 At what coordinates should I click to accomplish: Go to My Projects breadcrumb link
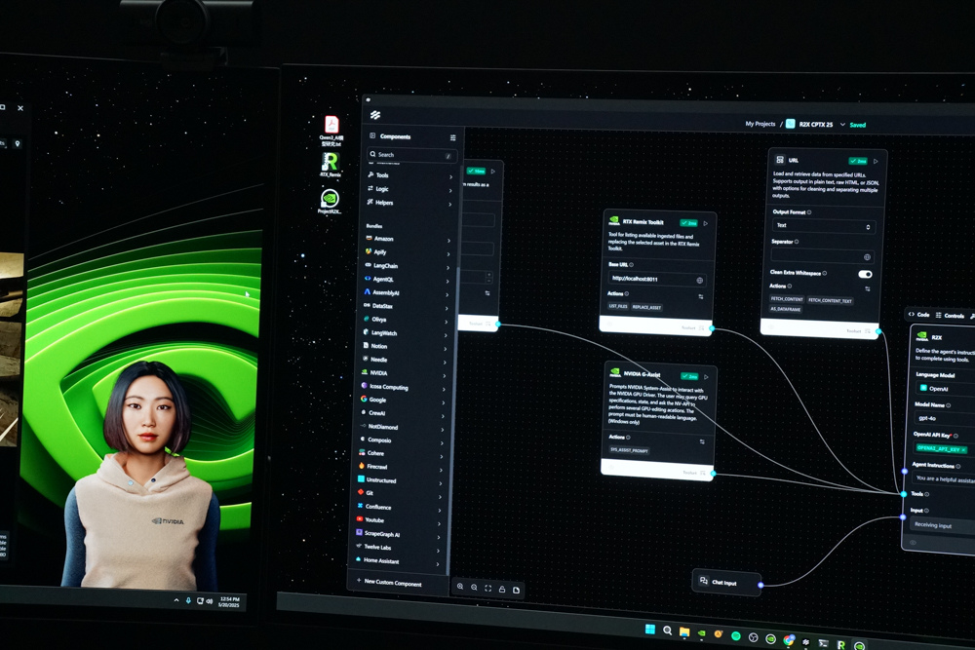[760, 124]
